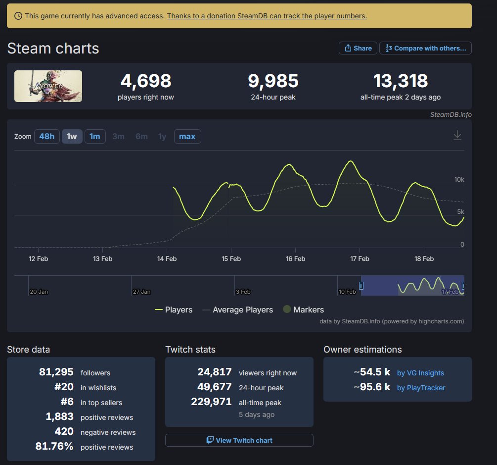497x465 pixels.
Task: Open the View Twitch chart button
Action: tap(239, 440)
